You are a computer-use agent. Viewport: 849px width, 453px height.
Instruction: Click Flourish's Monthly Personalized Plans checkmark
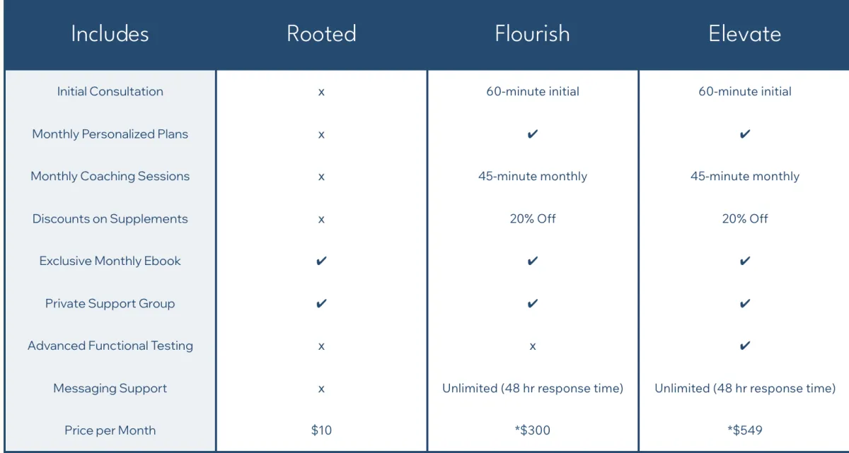tap(533, 134)
